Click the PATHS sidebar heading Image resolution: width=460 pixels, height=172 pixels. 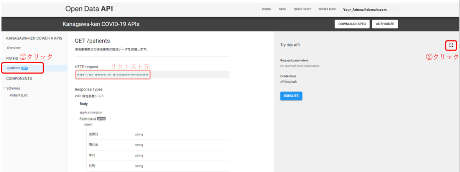click(12, 58)
